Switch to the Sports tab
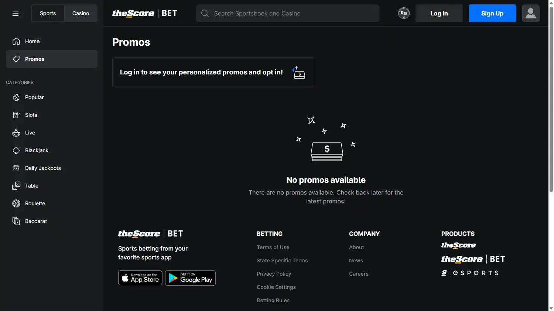554x311 pixels. [48, 13]
